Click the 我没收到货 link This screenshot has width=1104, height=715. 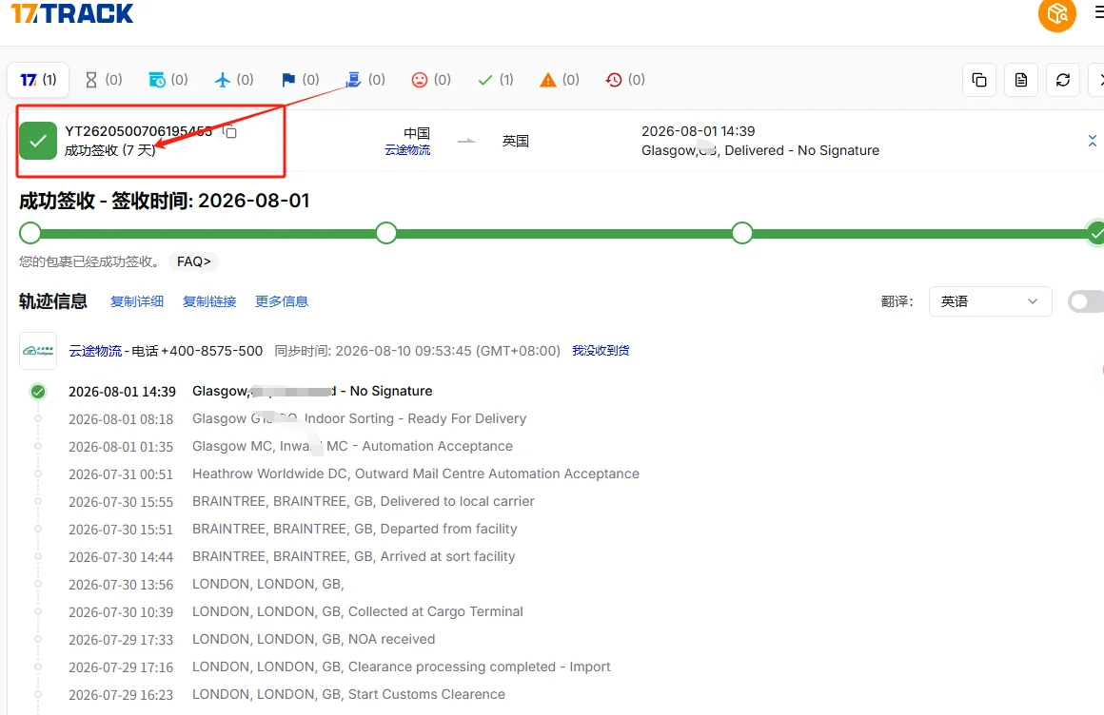point(601,351)
